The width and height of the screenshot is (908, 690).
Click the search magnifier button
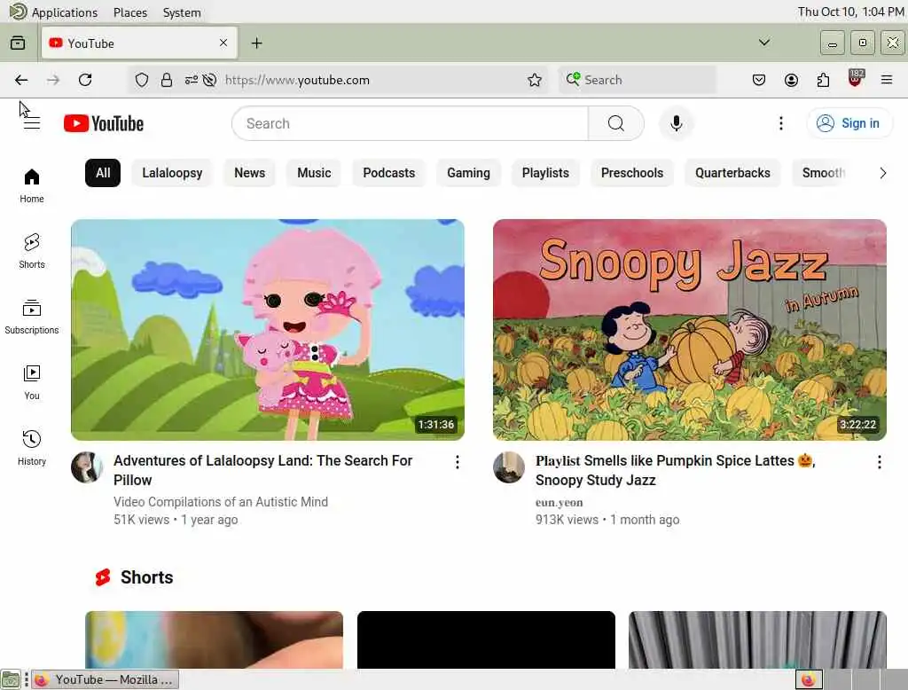click(x=616, y=123)
